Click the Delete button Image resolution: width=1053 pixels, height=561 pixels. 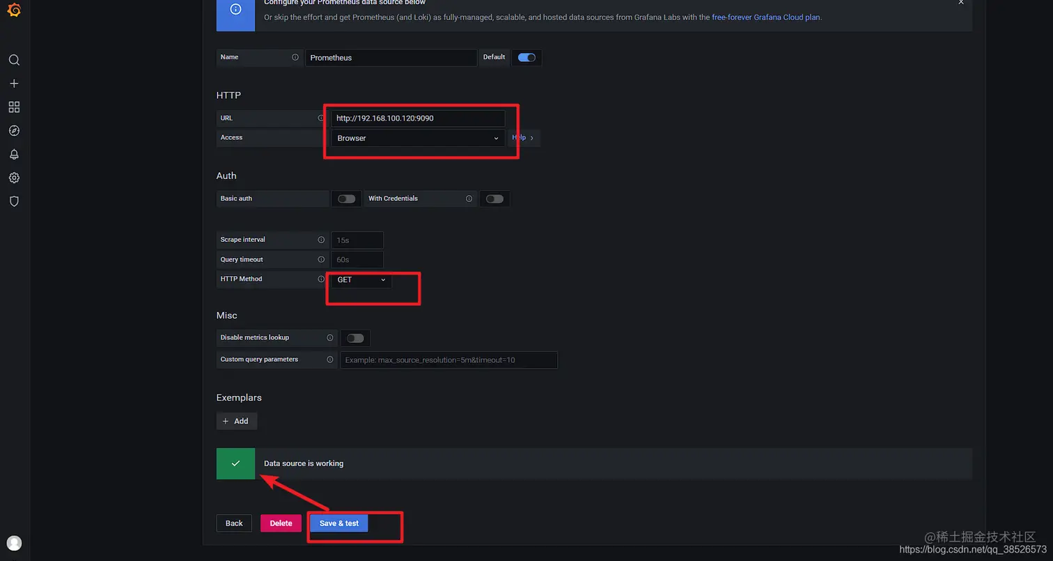coord(281,523)
